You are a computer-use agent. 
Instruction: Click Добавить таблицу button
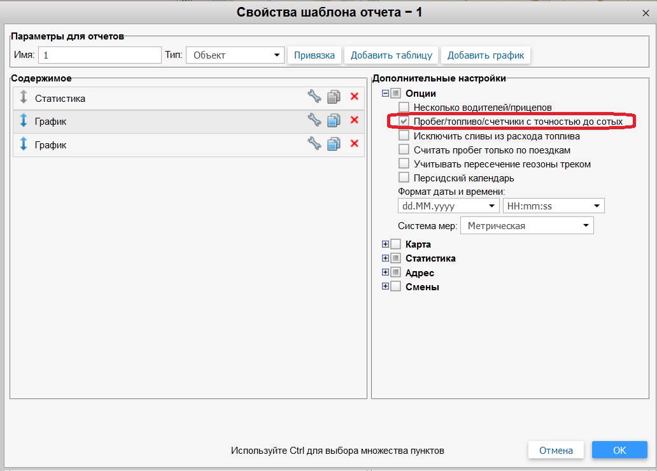tap(392, 55)
